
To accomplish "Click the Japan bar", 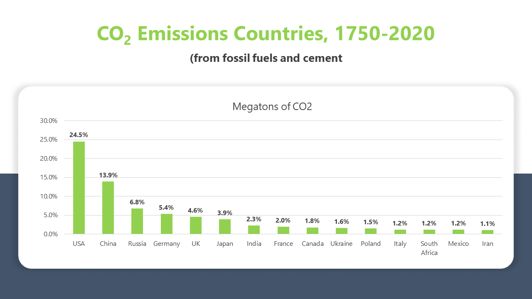I will pyautogui.click(x=225, y=226).
